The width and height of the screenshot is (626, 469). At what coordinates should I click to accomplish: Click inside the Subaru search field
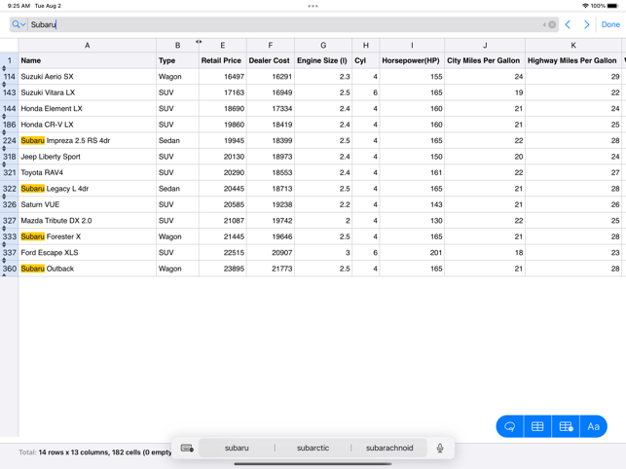pyautogui.click(x=283, y=24)
